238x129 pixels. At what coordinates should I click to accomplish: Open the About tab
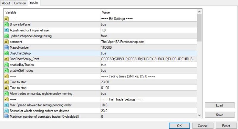(6, 3)
